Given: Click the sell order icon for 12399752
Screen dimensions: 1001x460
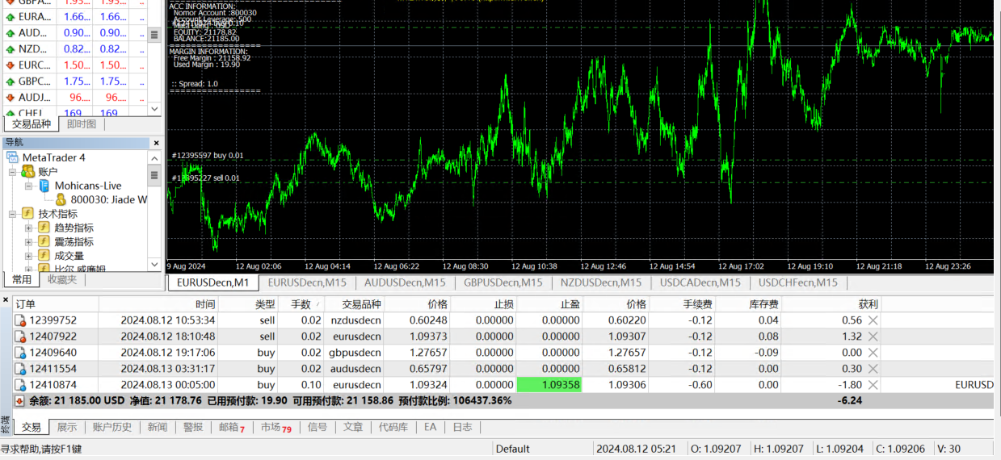Looking at the screenshot, I should (20, 320).
